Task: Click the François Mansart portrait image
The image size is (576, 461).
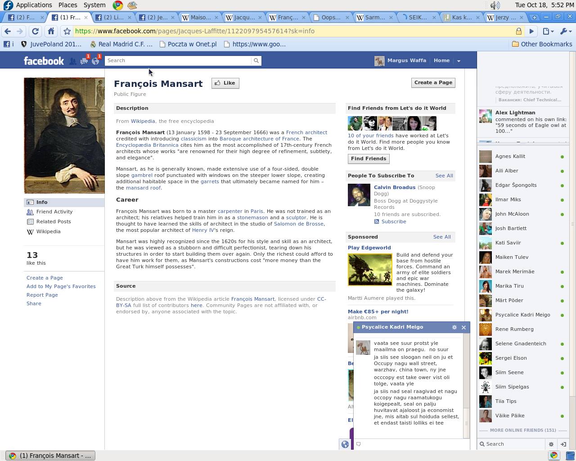Action: (x=64, y=136)
